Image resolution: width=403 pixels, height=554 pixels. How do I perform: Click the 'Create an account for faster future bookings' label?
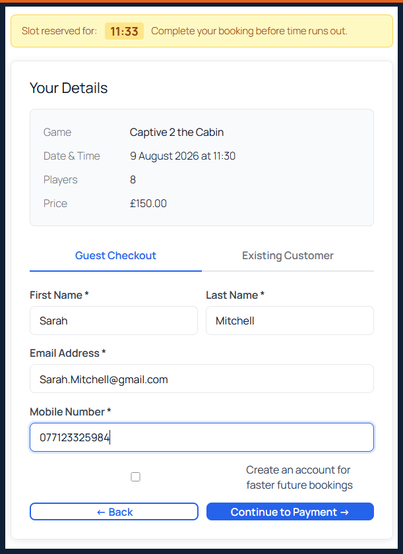click(x=299, y=477)
